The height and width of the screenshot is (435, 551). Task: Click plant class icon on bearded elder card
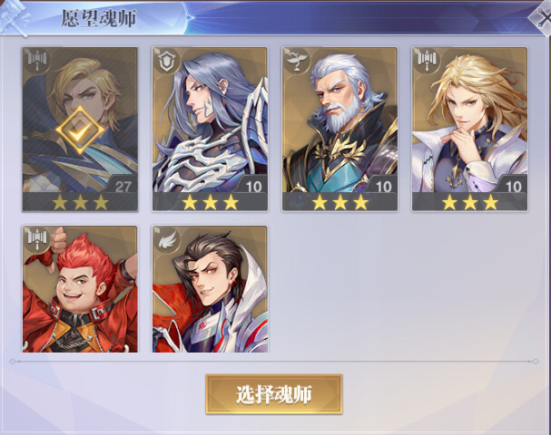[x=296, y=61]
